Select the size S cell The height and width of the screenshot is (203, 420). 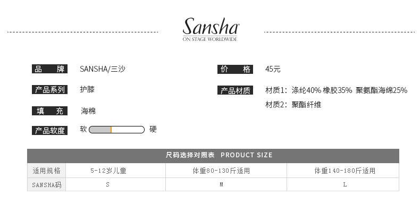pyautogui.click(x=115, y=184)
